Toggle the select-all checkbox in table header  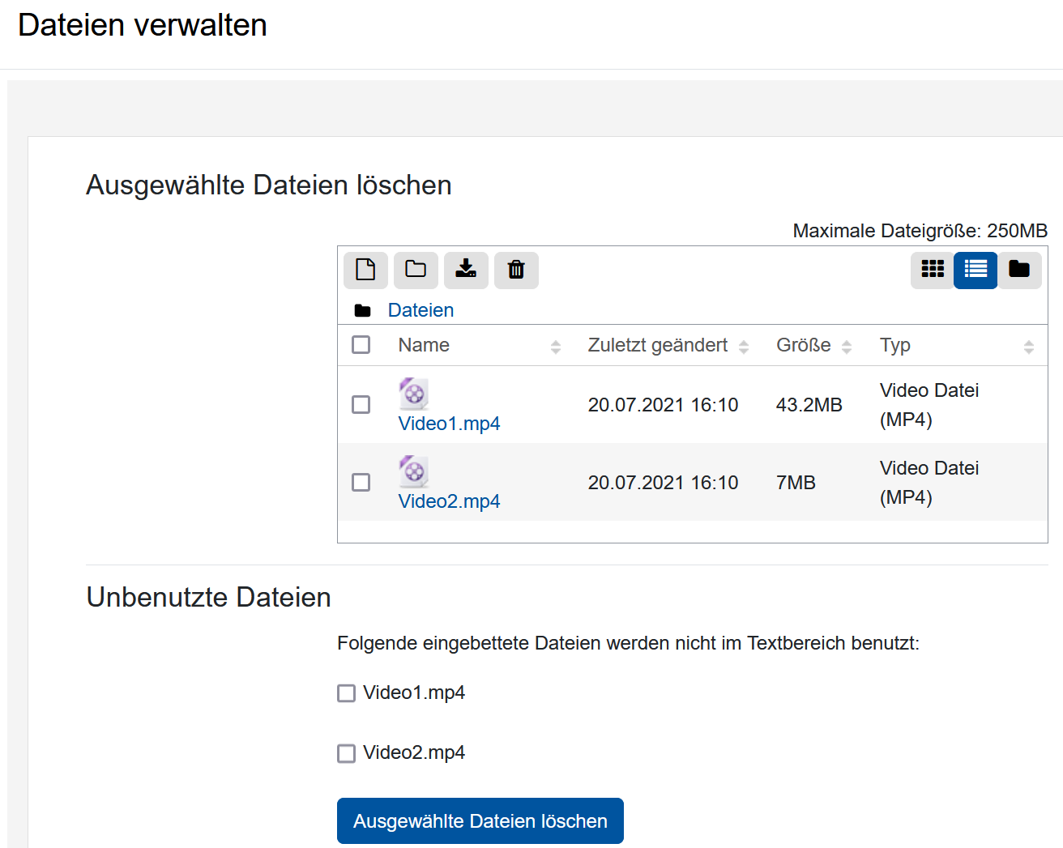(361, 345)
